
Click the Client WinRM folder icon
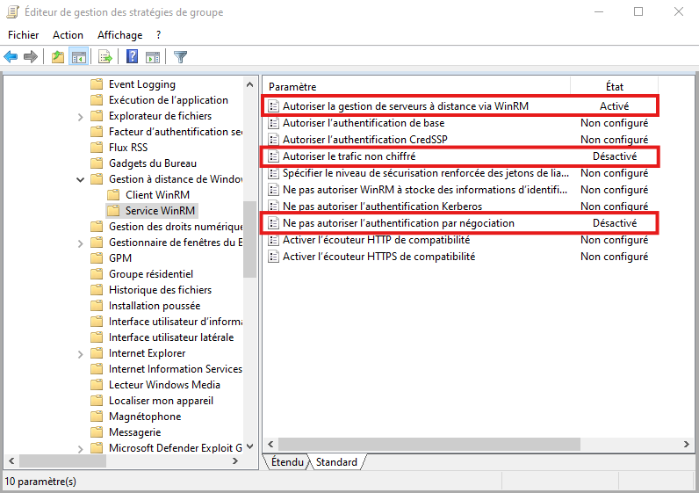113,194
